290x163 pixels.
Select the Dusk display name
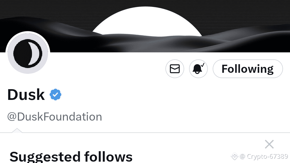[26, 95]
